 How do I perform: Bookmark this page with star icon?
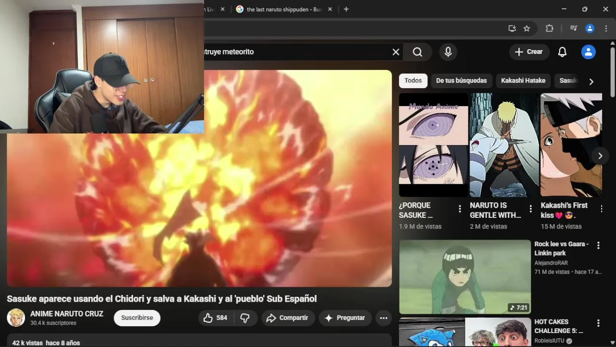(x=526, y=28)
